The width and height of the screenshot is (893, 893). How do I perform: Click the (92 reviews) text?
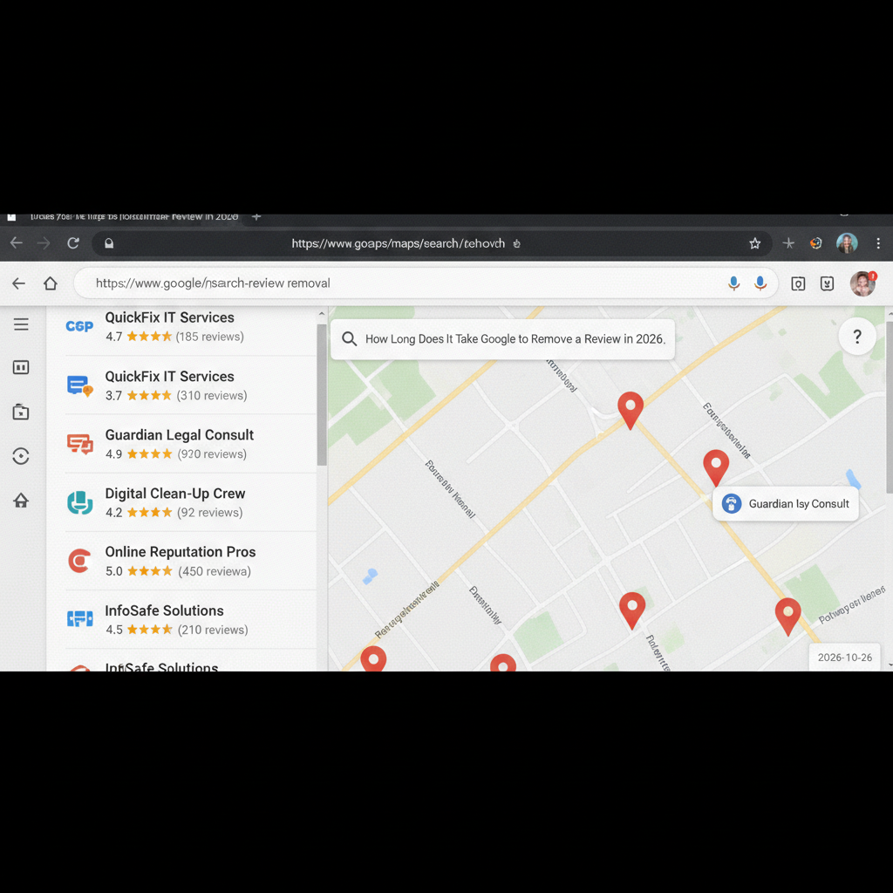210,513
